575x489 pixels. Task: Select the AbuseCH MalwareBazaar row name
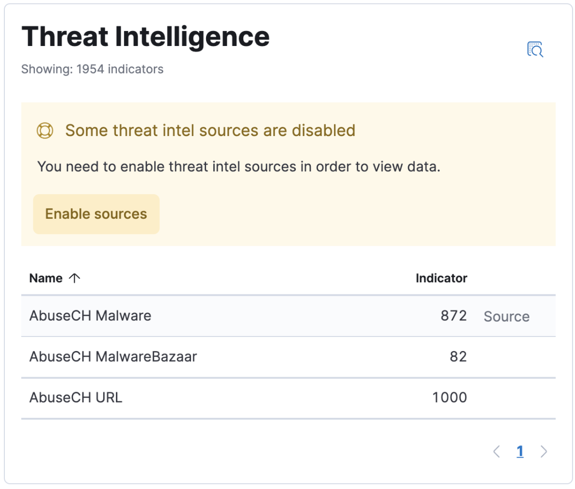pos(113,357)
